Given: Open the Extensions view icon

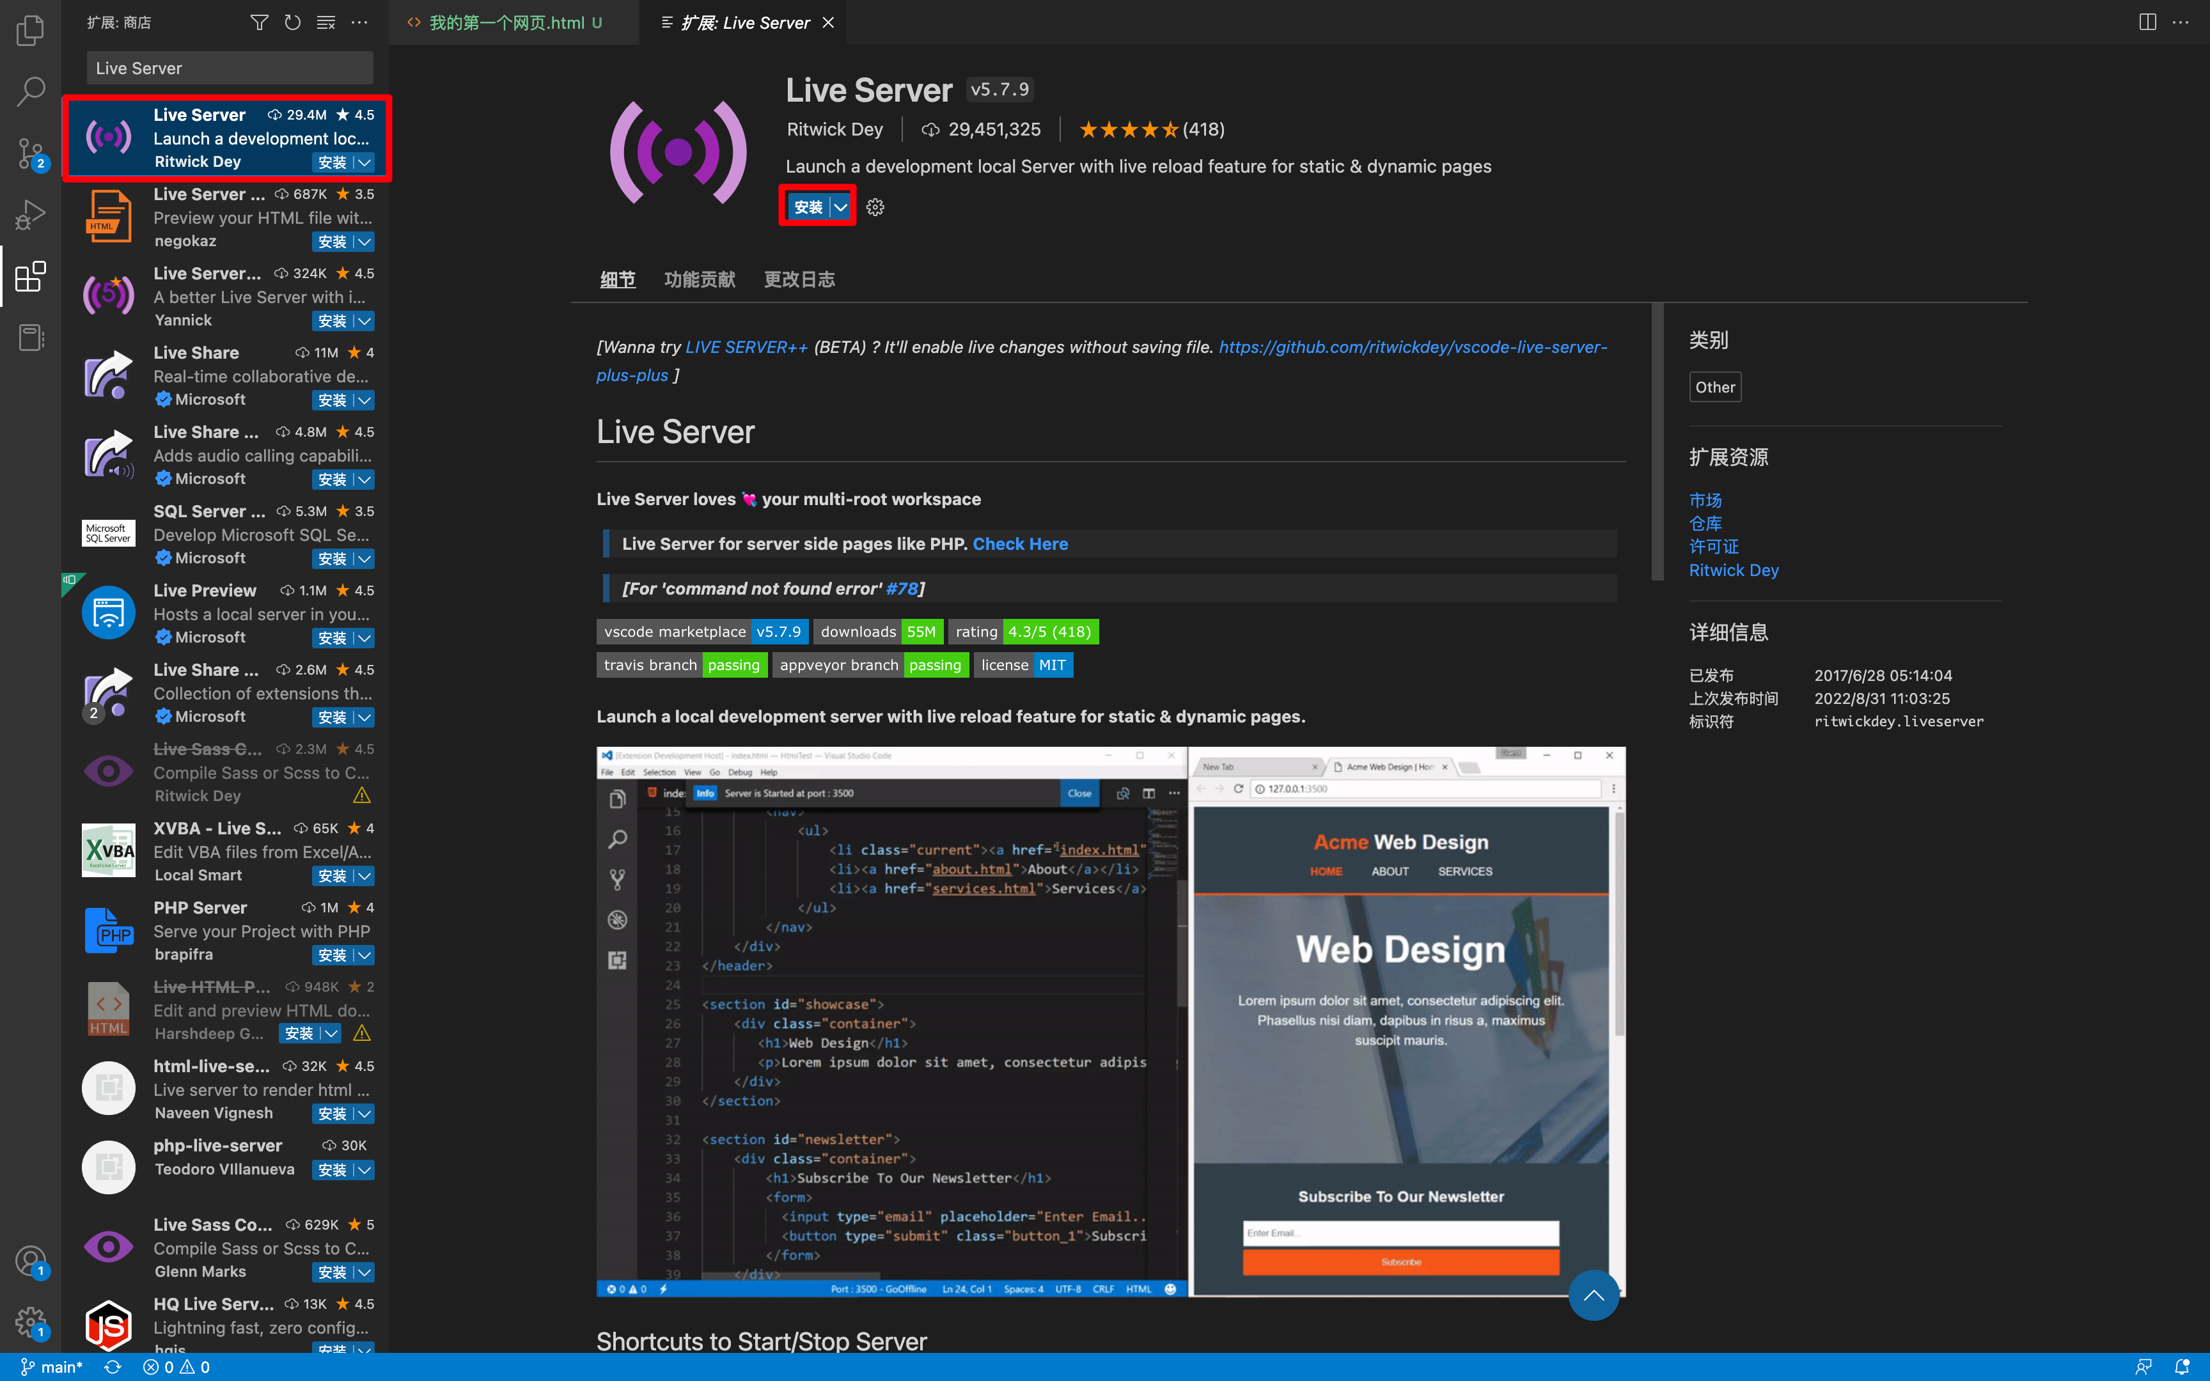Looking at the screenshot, I should tap(30, 276).
